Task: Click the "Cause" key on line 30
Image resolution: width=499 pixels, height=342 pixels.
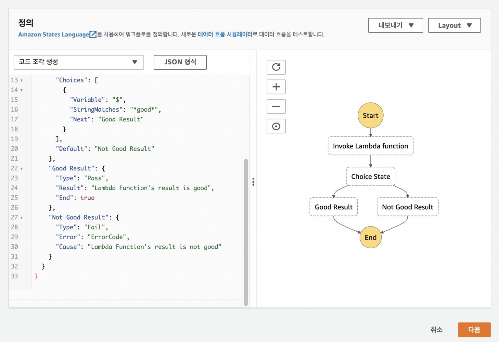Action: pyautogui.click(x=68, y=247)
